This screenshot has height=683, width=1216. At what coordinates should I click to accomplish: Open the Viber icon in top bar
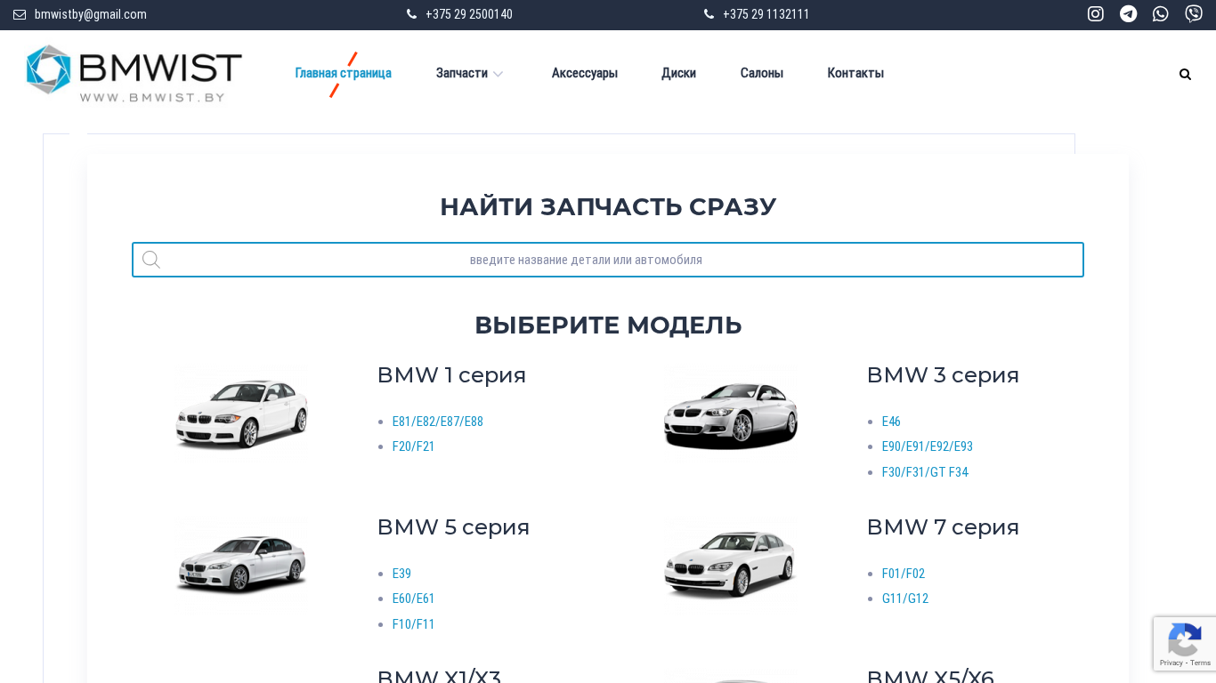click(x=1194, y=14)
